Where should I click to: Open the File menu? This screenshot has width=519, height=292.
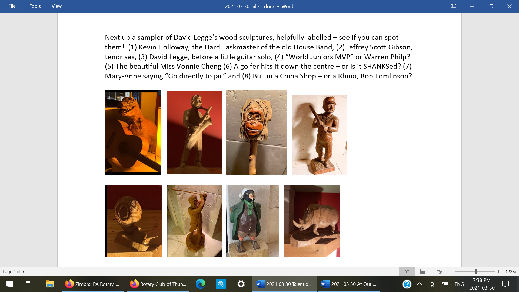coord(12,6)
